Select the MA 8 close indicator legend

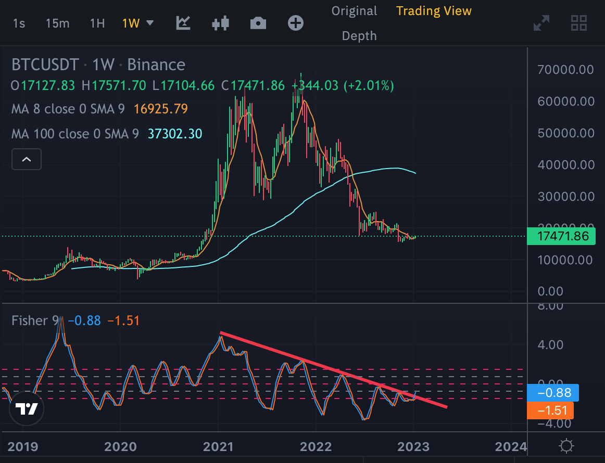(x=68, y=109)
